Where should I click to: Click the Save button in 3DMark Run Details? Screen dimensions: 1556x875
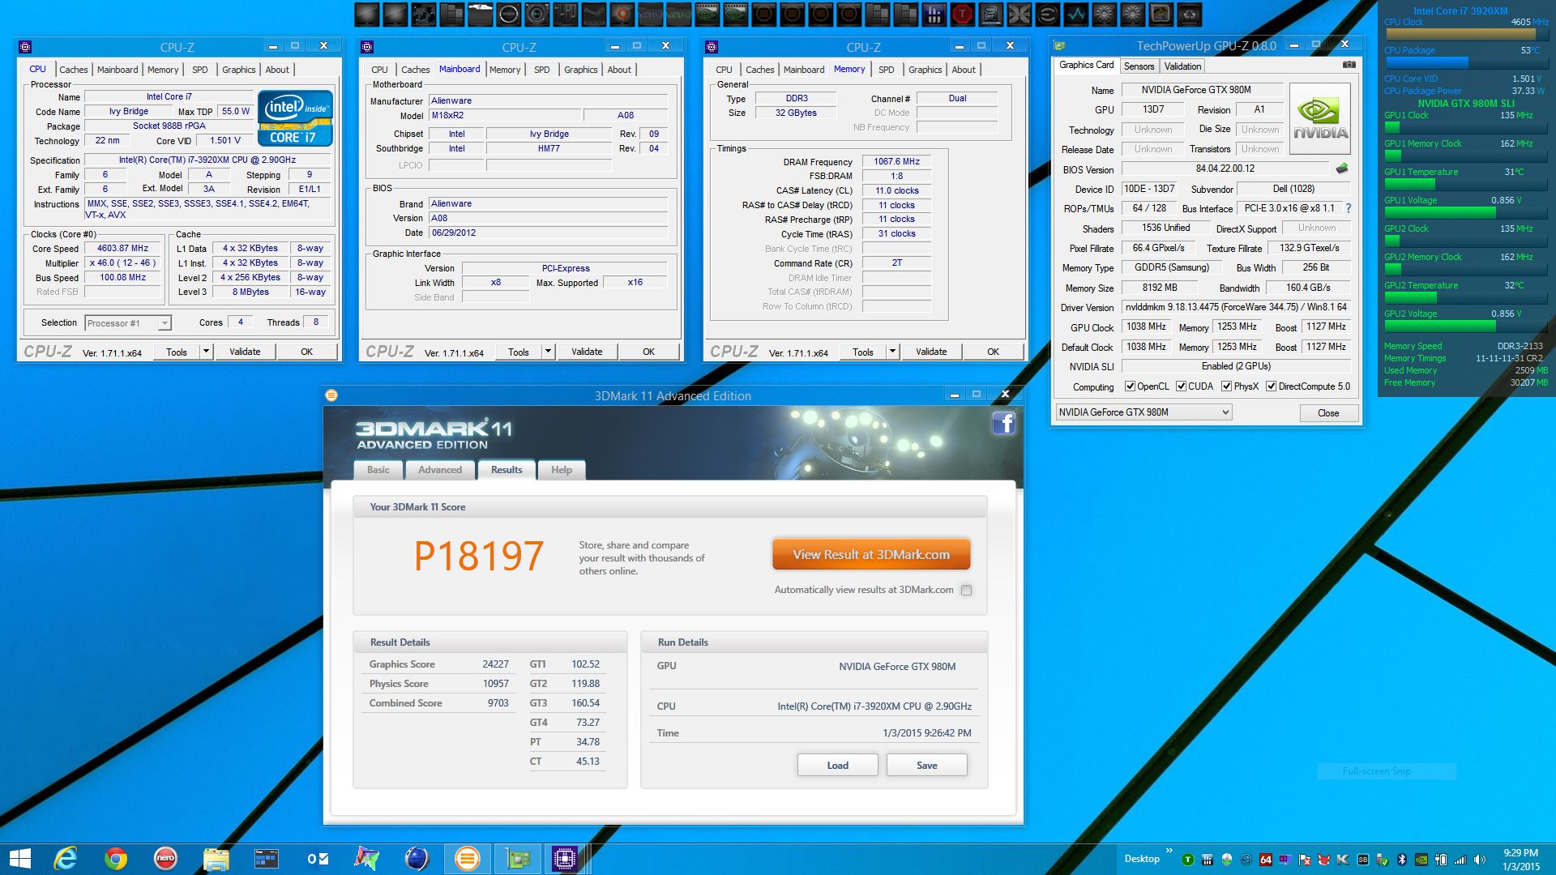tap(926, 765)
